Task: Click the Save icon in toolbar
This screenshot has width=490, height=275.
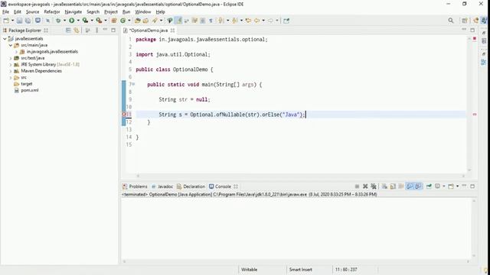Action: (19, 21)
